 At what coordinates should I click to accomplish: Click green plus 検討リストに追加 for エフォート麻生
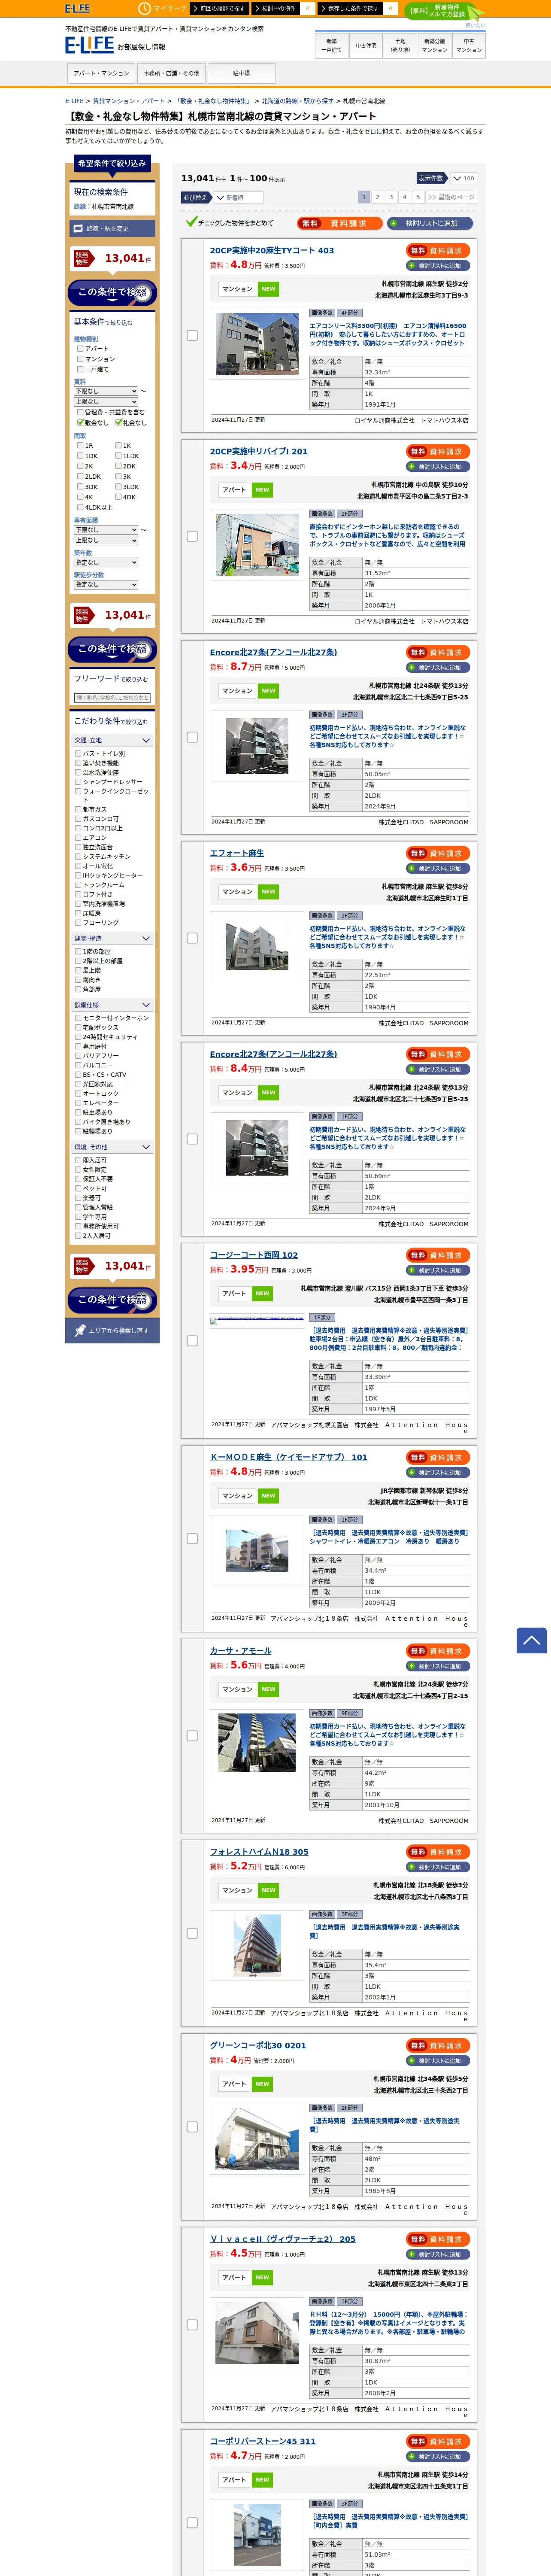[x=438, y=868]
